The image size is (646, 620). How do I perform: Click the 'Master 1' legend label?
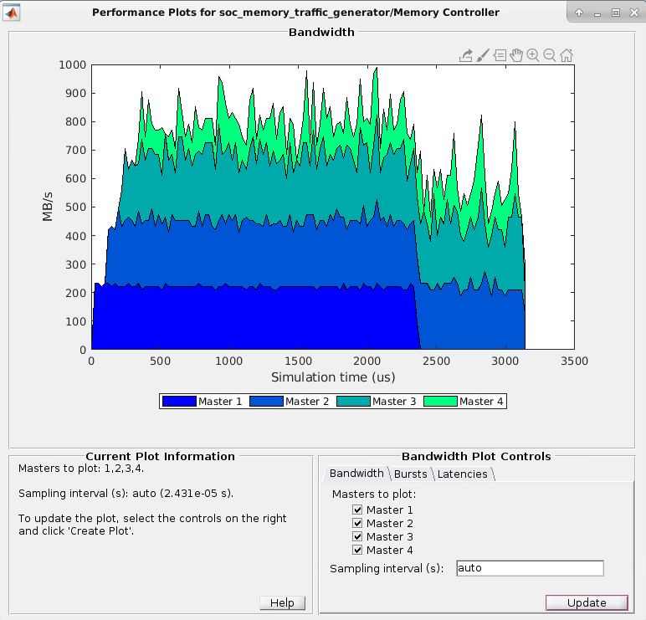click(x=220, y=402)
